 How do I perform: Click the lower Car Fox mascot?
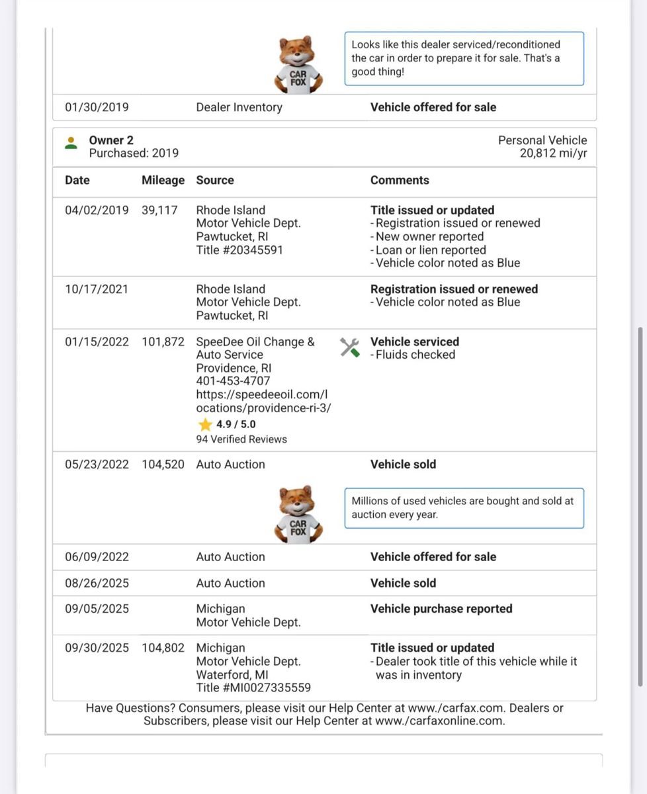pyautogui.click(x=298, y=514)
